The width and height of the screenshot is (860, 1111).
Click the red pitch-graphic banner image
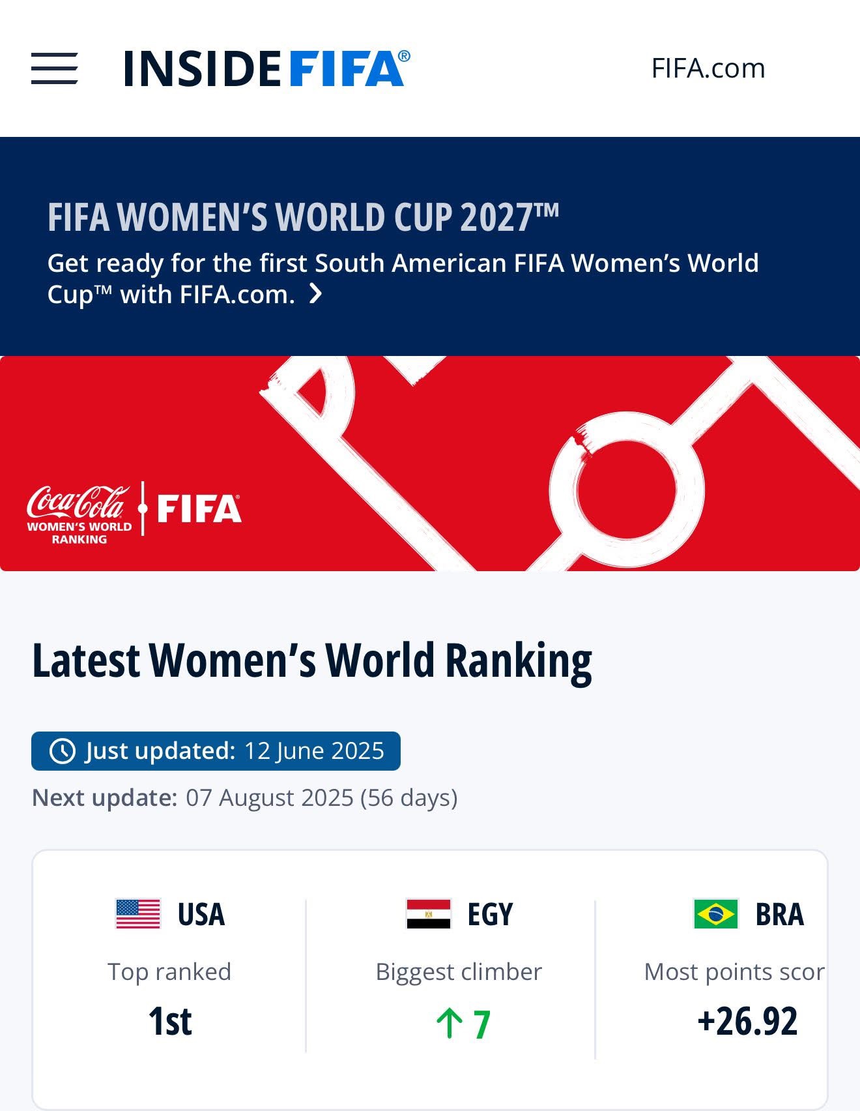point(430,464)
